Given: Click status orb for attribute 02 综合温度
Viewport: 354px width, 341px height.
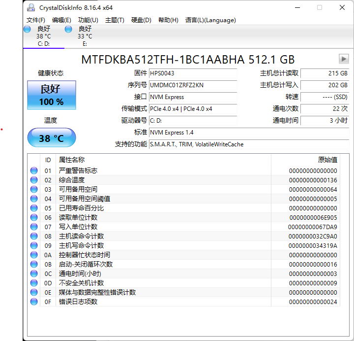Looking at the screenshot, I should [x=34, y=180].
